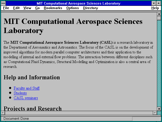Open the File menu
Screen dimensions: 162x122
point(6,8)
